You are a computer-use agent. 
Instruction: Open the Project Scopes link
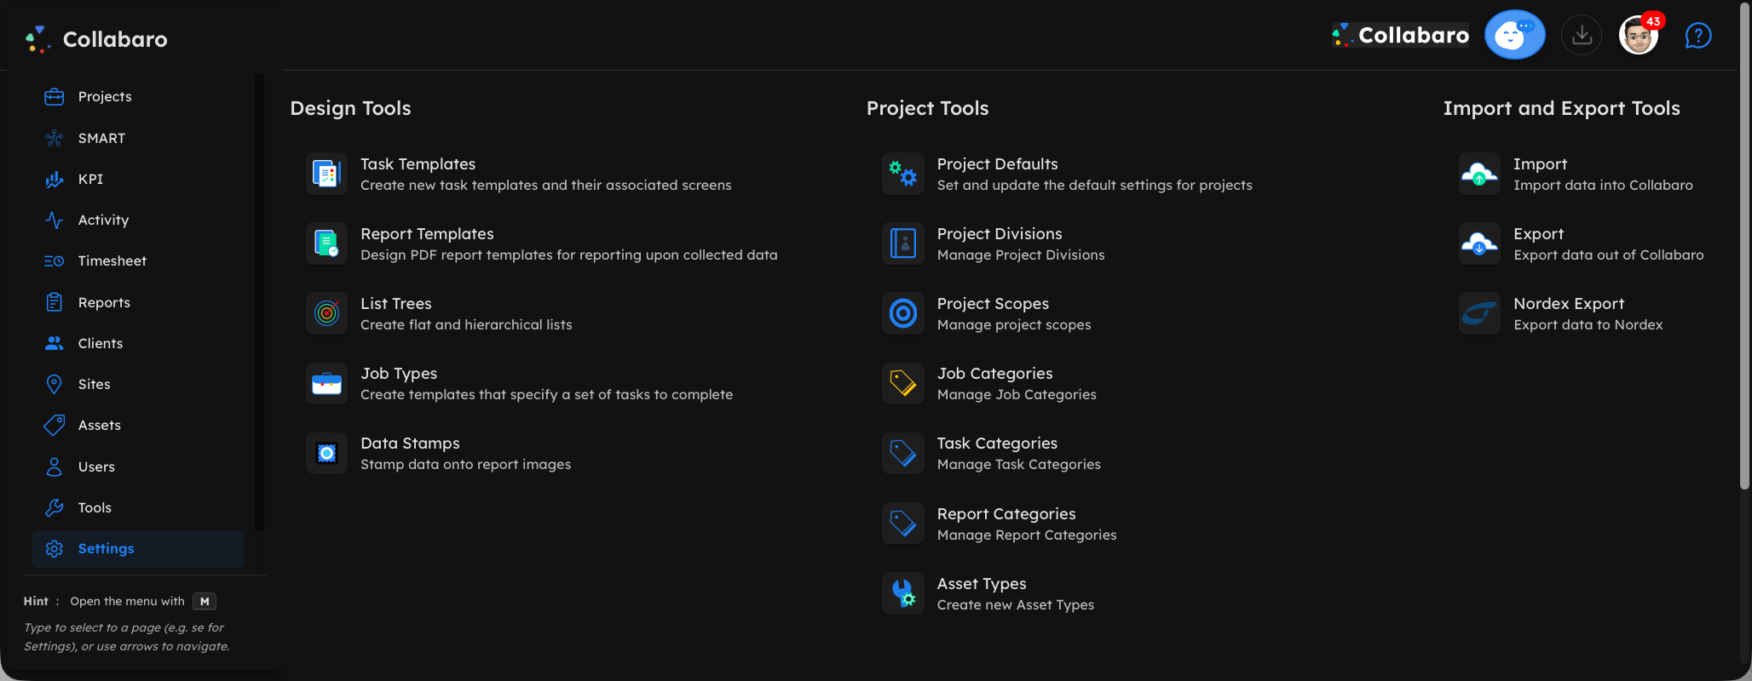pos(993,304)
